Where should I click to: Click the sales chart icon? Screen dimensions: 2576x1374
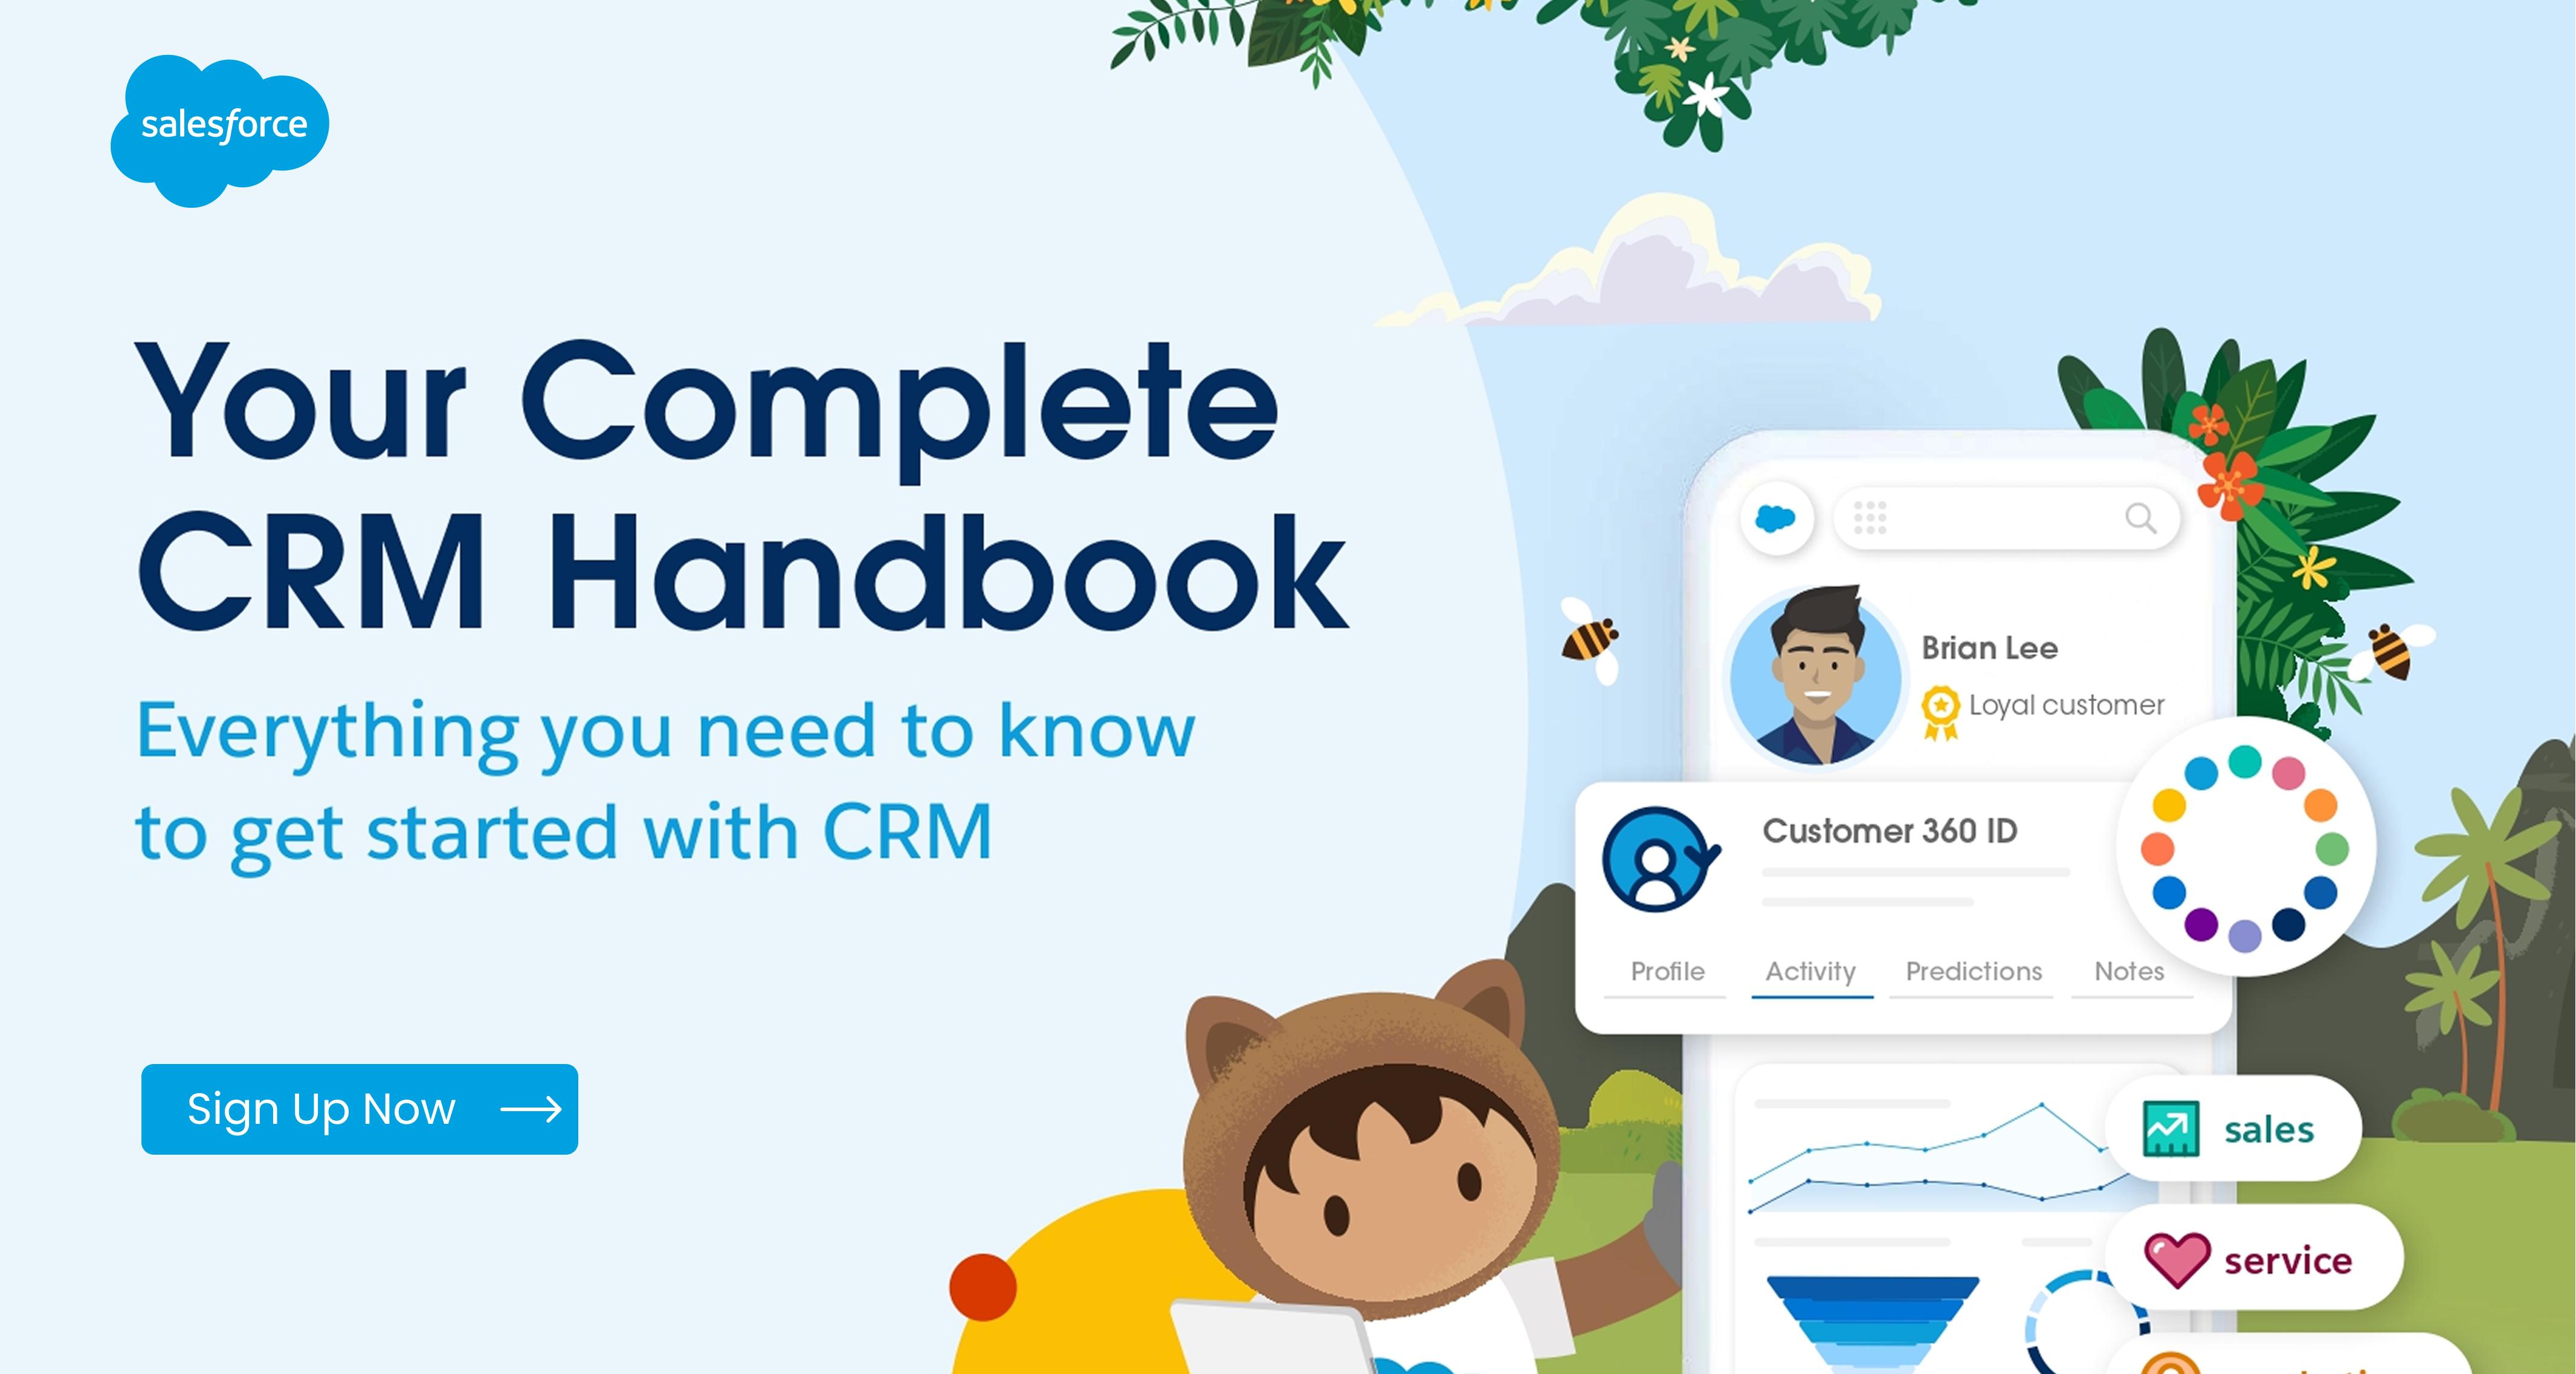[x=2171, y=1129]
